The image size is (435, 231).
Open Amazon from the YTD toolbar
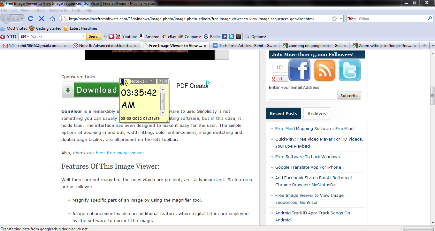click(x=149, y=36)
